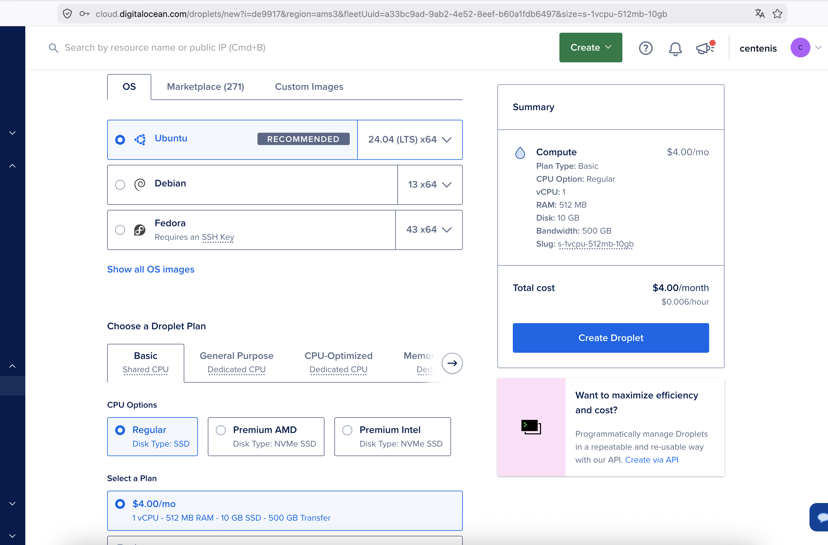
Task: Click the centenis team name
Action: [x=758, y=48]
